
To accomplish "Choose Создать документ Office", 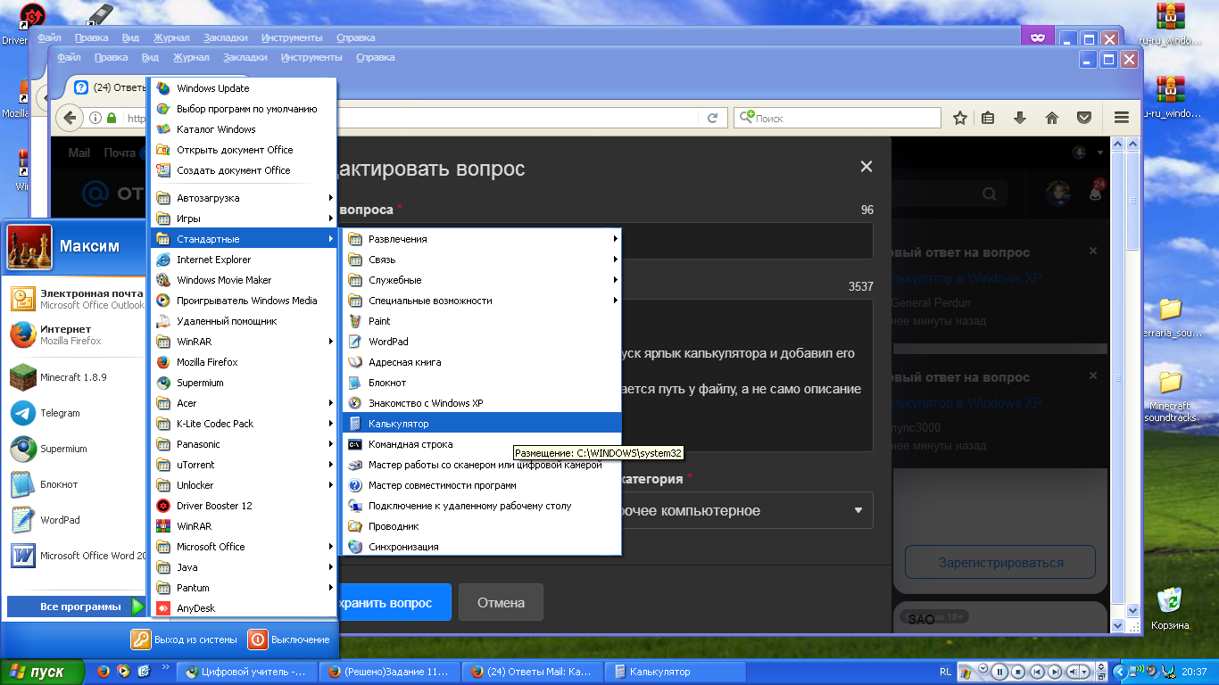I will [x=242, y=170].
